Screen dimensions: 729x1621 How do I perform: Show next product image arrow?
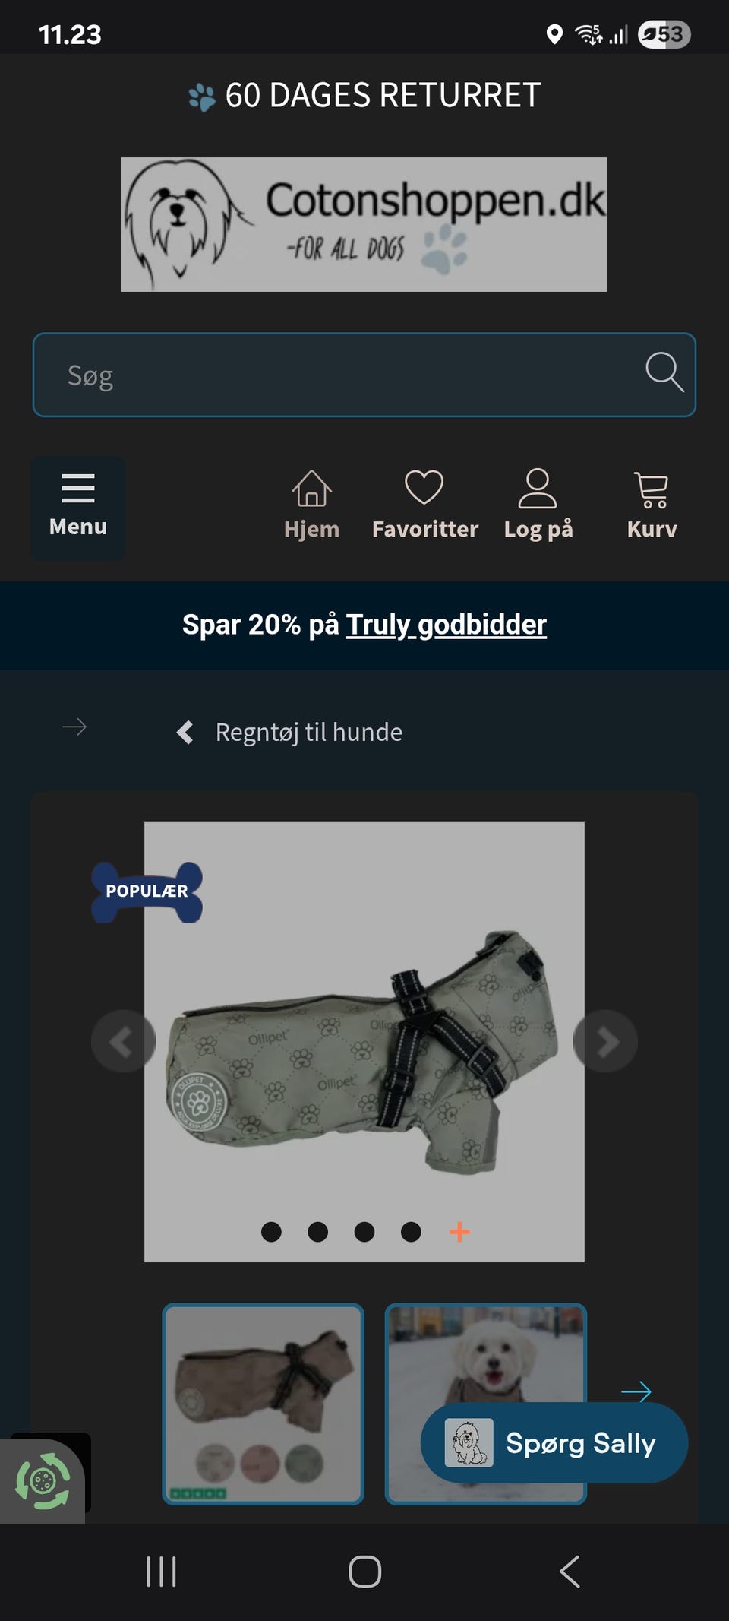[x=605, y=1041]
